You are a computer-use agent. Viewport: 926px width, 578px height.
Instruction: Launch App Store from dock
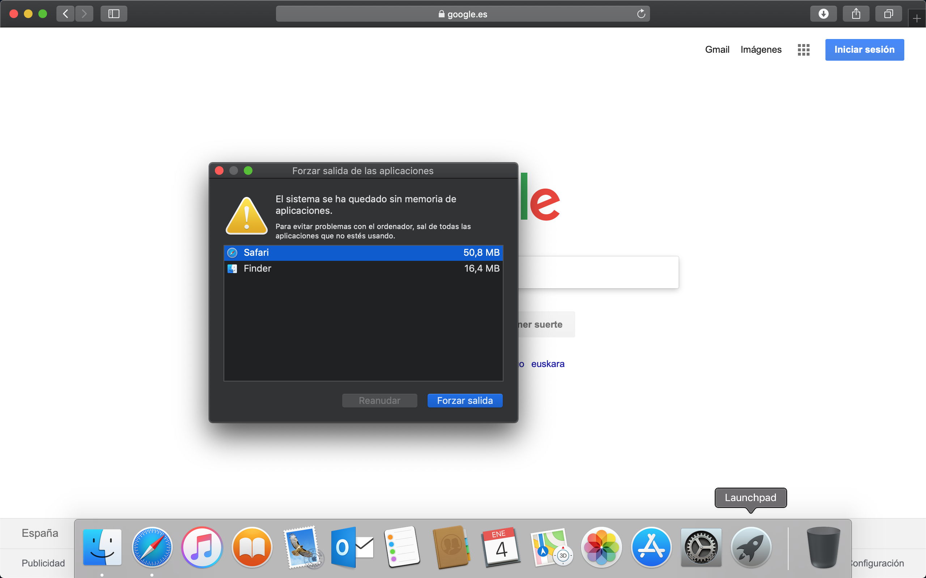(x=651, y=547)
